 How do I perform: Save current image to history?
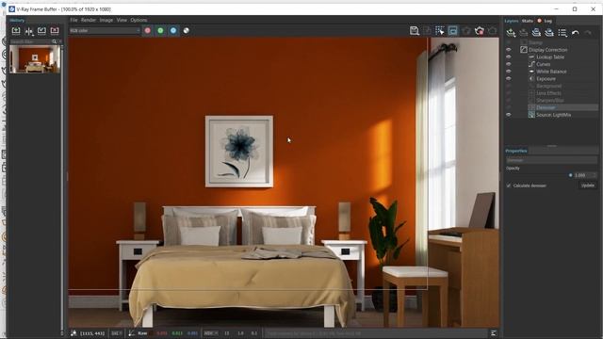[16, 31]
